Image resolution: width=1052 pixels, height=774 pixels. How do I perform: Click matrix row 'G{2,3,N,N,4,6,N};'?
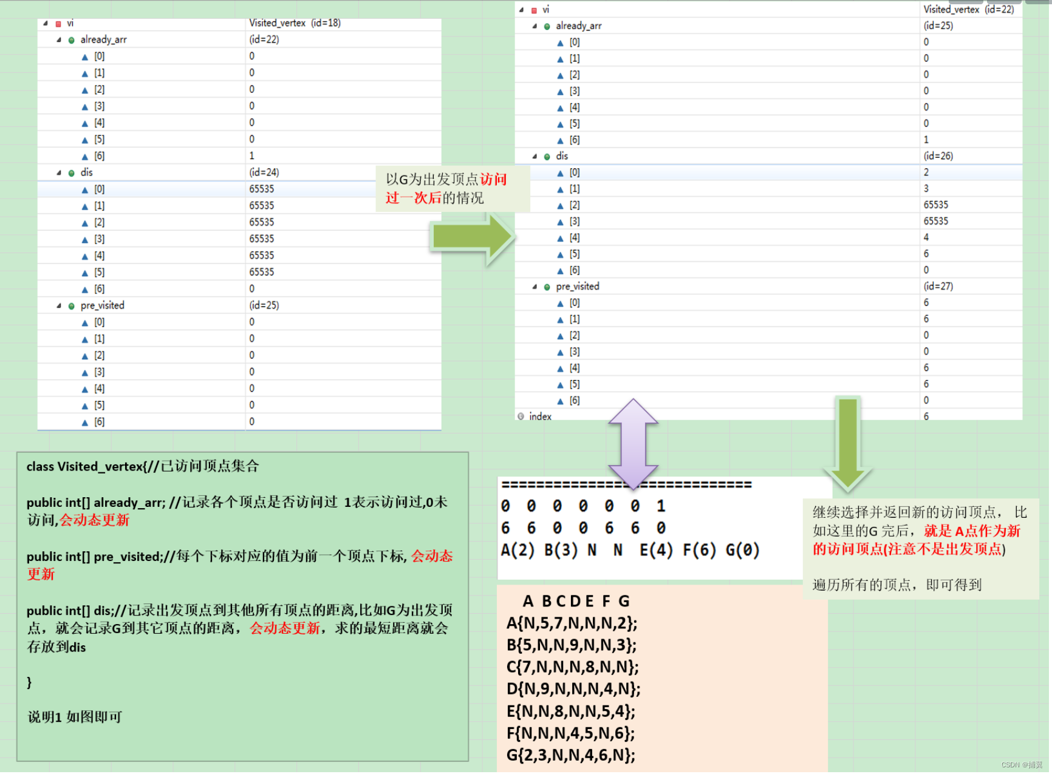point(571,755)
